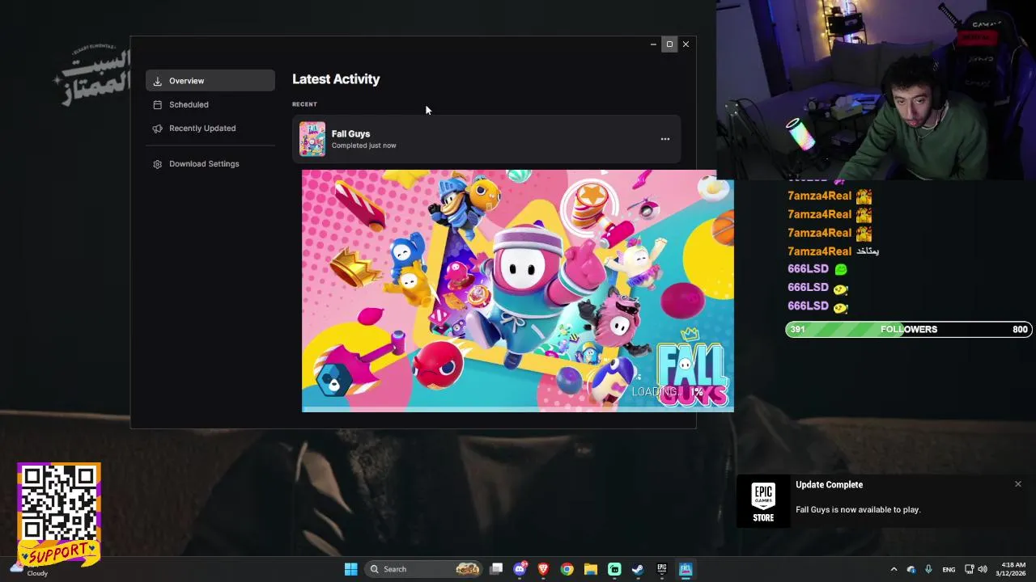The image size is (1036, 582).
Task: Open Download Settings
Action: [x=210, y=163]
